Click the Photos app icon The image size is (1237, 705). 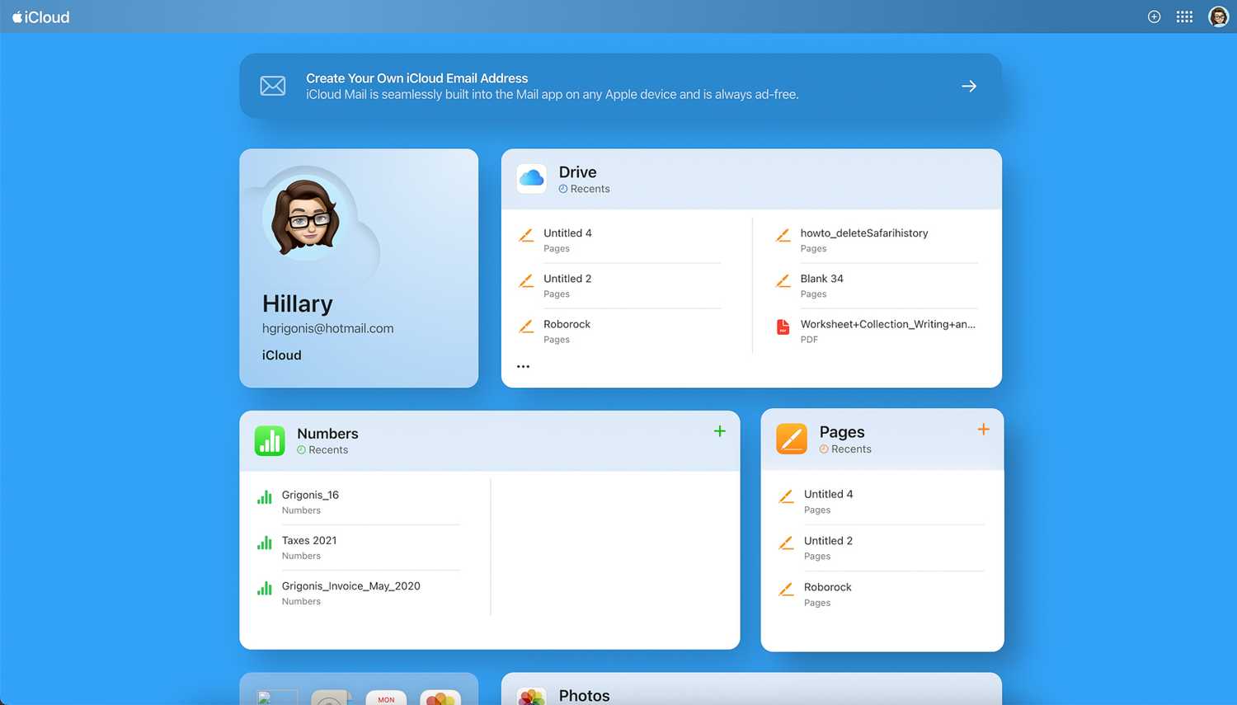click(532, 697)
